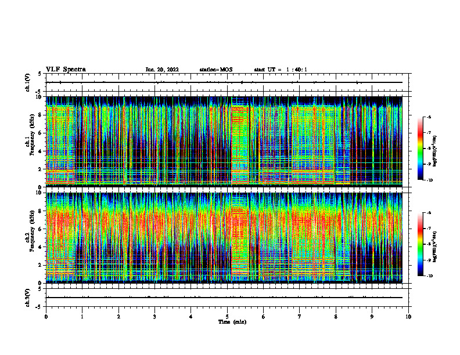Click the 'ch.3(V)' waveform axis label

[x=27, y=298]
